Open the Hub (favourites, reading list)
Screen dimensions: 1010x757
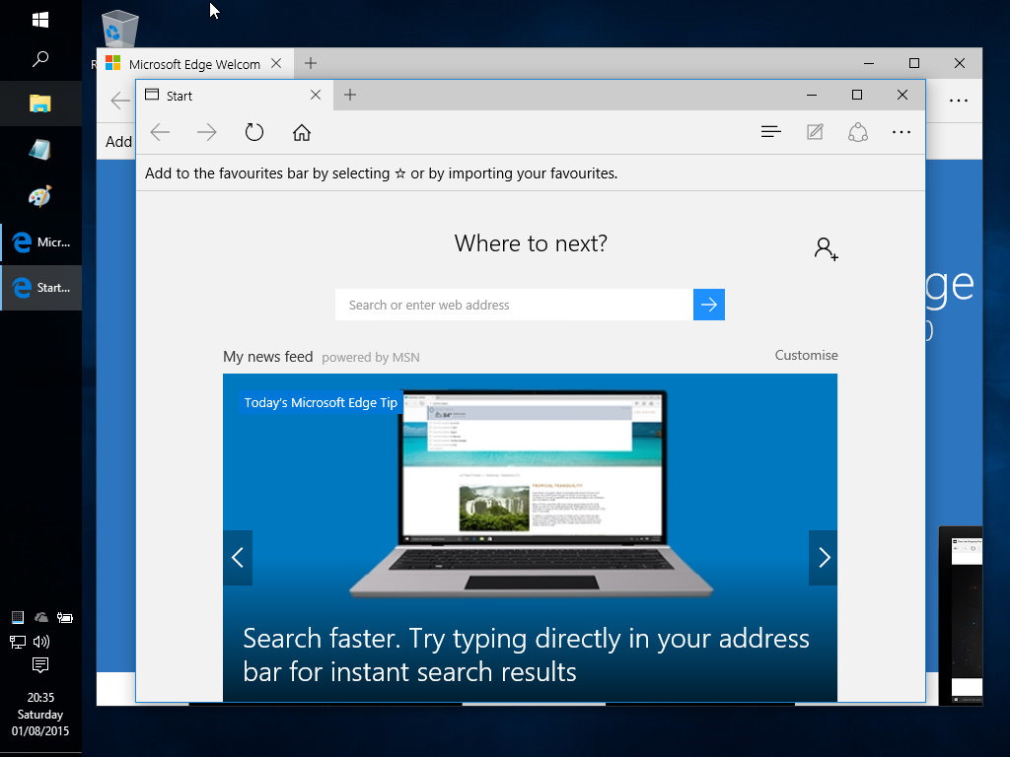771,132
